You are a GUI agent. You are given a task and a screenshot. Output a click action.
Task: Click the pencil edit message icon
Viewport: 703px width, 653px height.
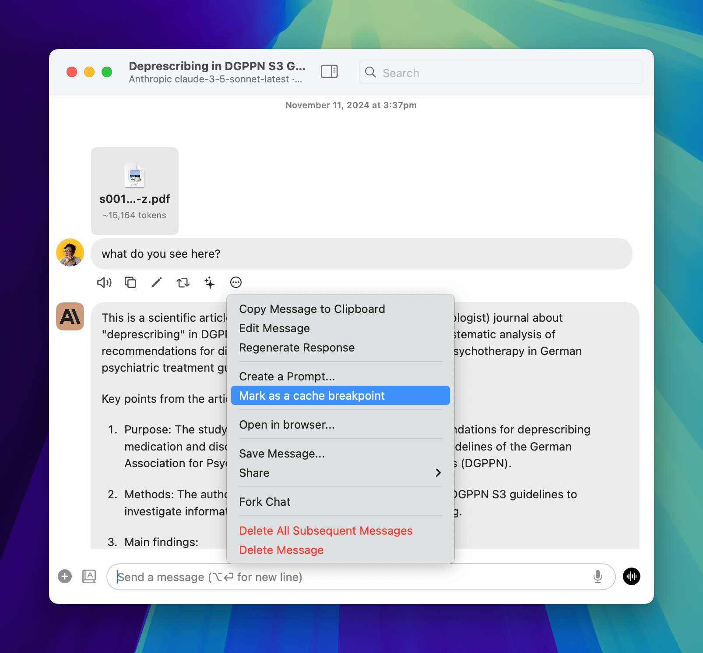point(157,283)
